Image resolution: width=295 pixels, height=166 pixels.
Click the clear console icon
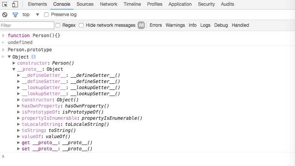5,15
